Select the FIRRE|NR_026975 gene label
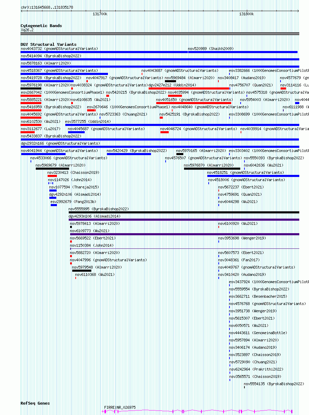309x415 pixels. click(x=120, y=407)
